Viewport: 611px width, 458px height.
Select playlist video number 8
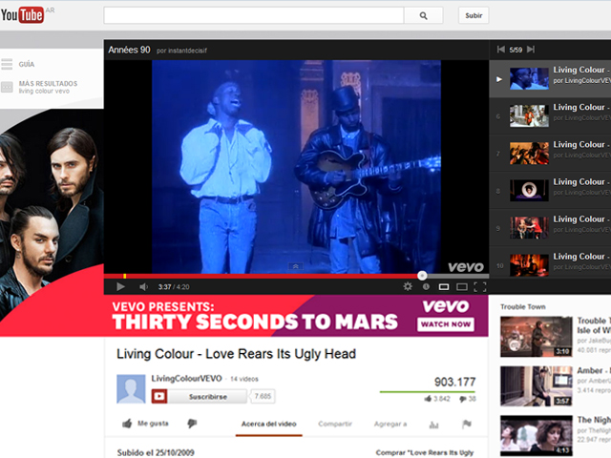point(550,191)
